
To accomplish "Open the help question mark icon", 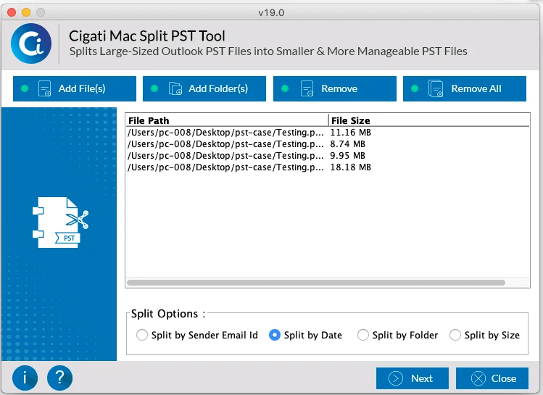I will [60, 378].
